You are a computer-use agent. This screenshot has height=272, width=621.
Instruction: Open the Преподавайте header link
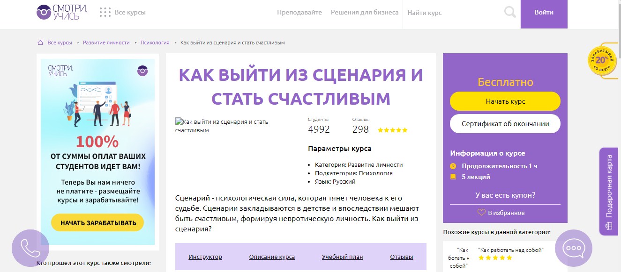tap(299, 13)
